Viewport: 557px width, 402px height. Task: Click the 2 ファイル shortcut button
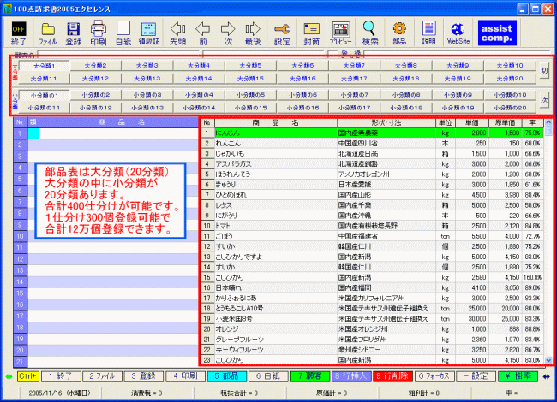pos(102,376)
